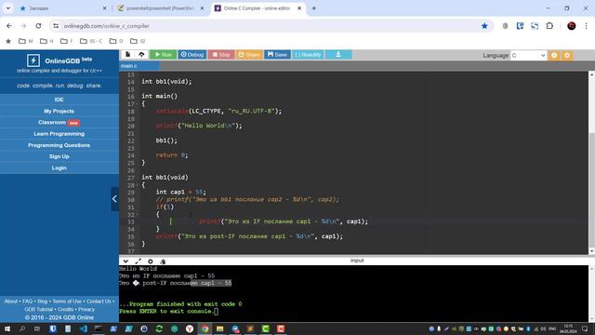Fold the code block at line 32
595x335 pixels.
coord(137,215)
